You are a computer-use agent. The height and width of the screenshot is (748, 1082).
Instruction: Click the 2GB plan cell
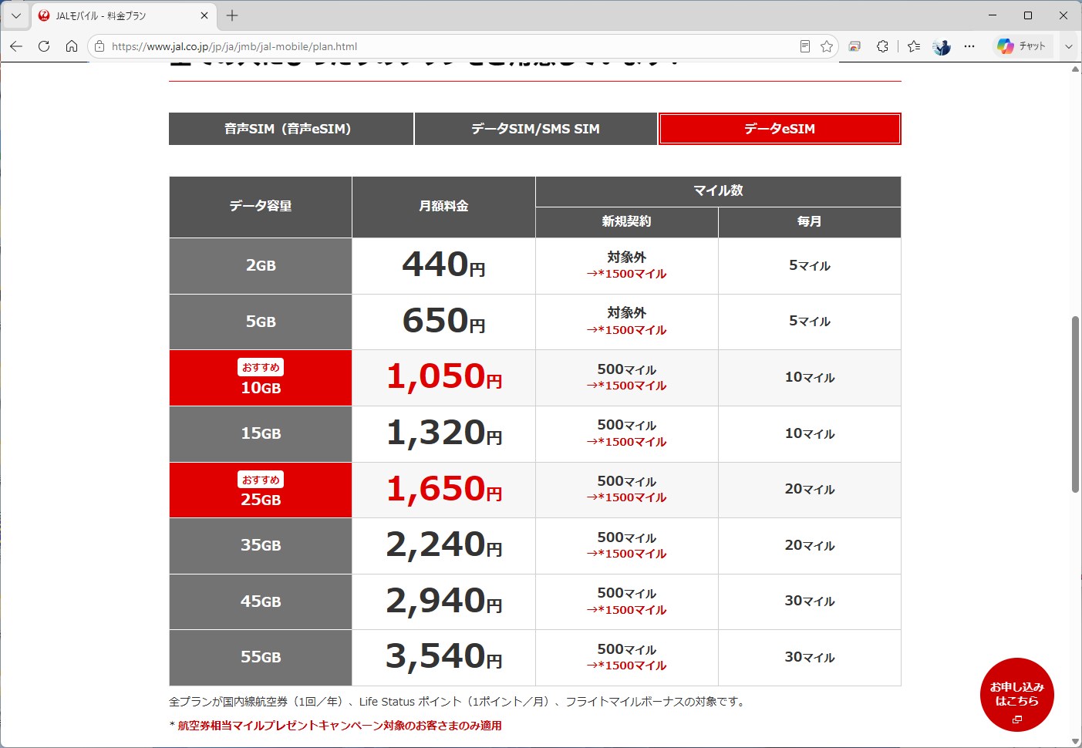coord(261,266)
